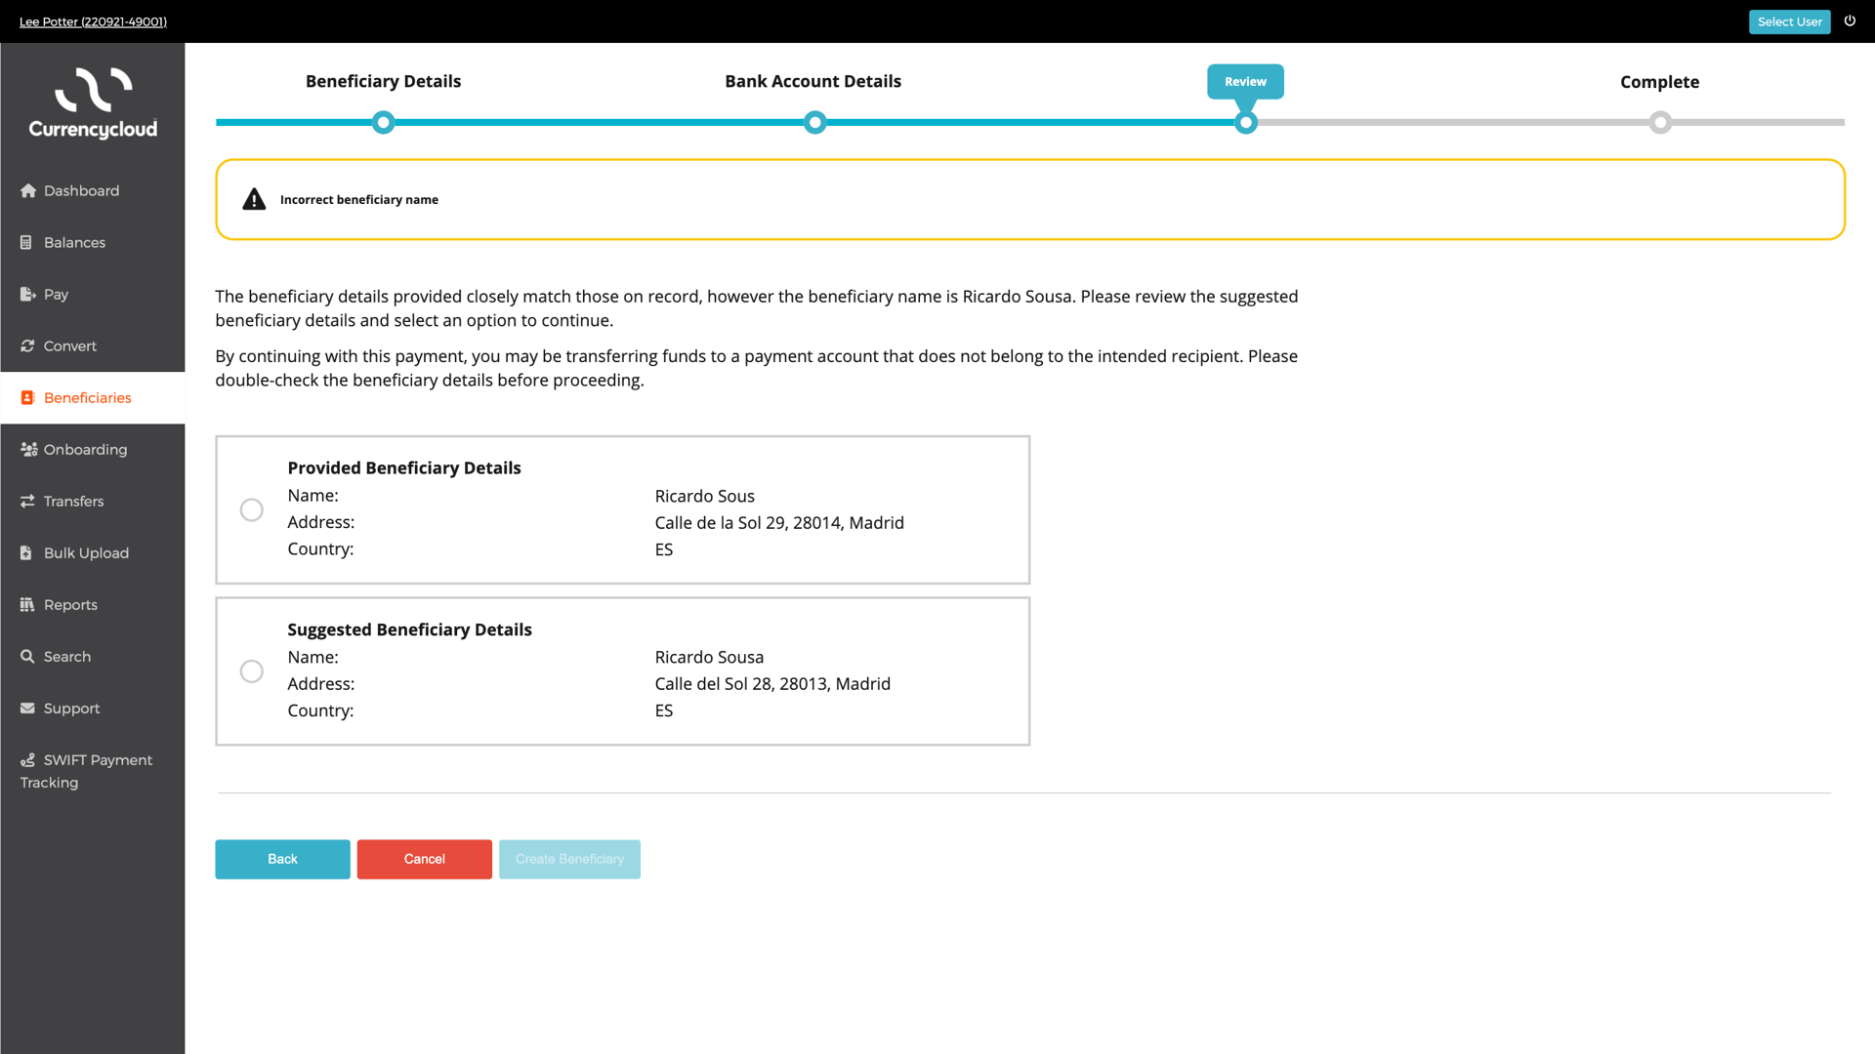
Task: Click the Balances calculator icon
Action: click(x=26, y=243)
